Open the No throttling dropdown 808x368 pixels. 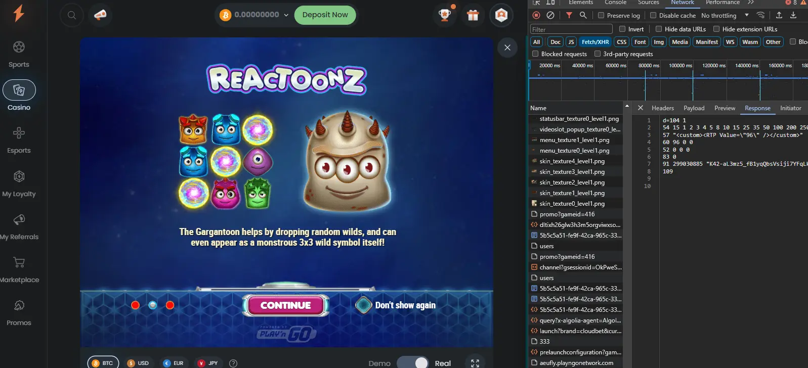click(x=725, y=15)
